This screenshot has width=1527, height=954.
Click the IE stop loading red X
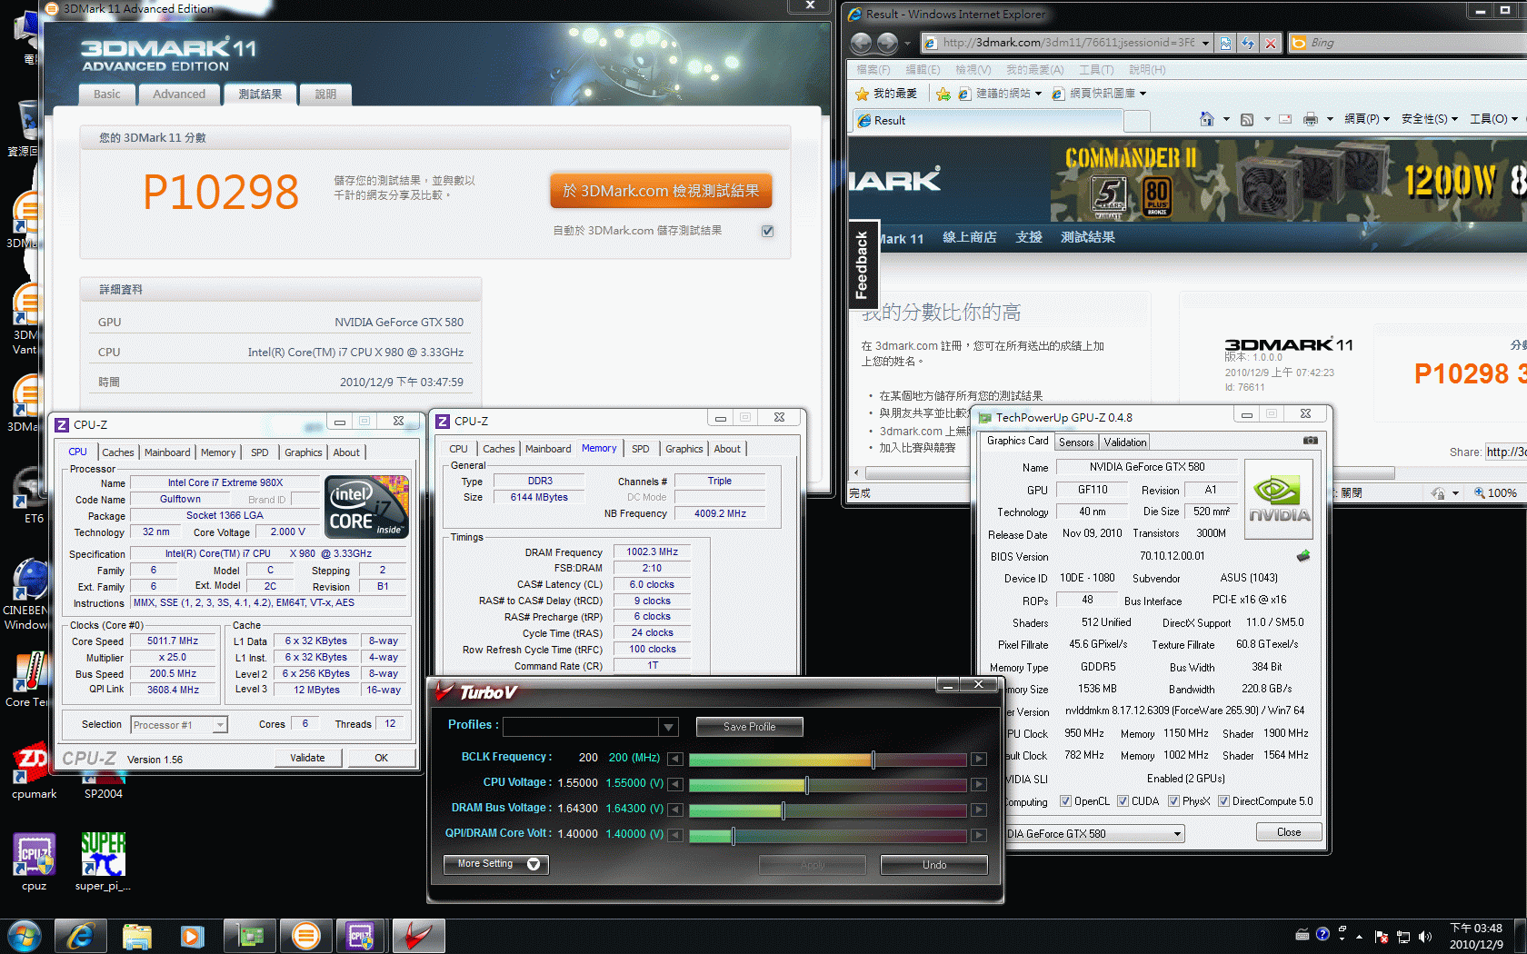1271,43
